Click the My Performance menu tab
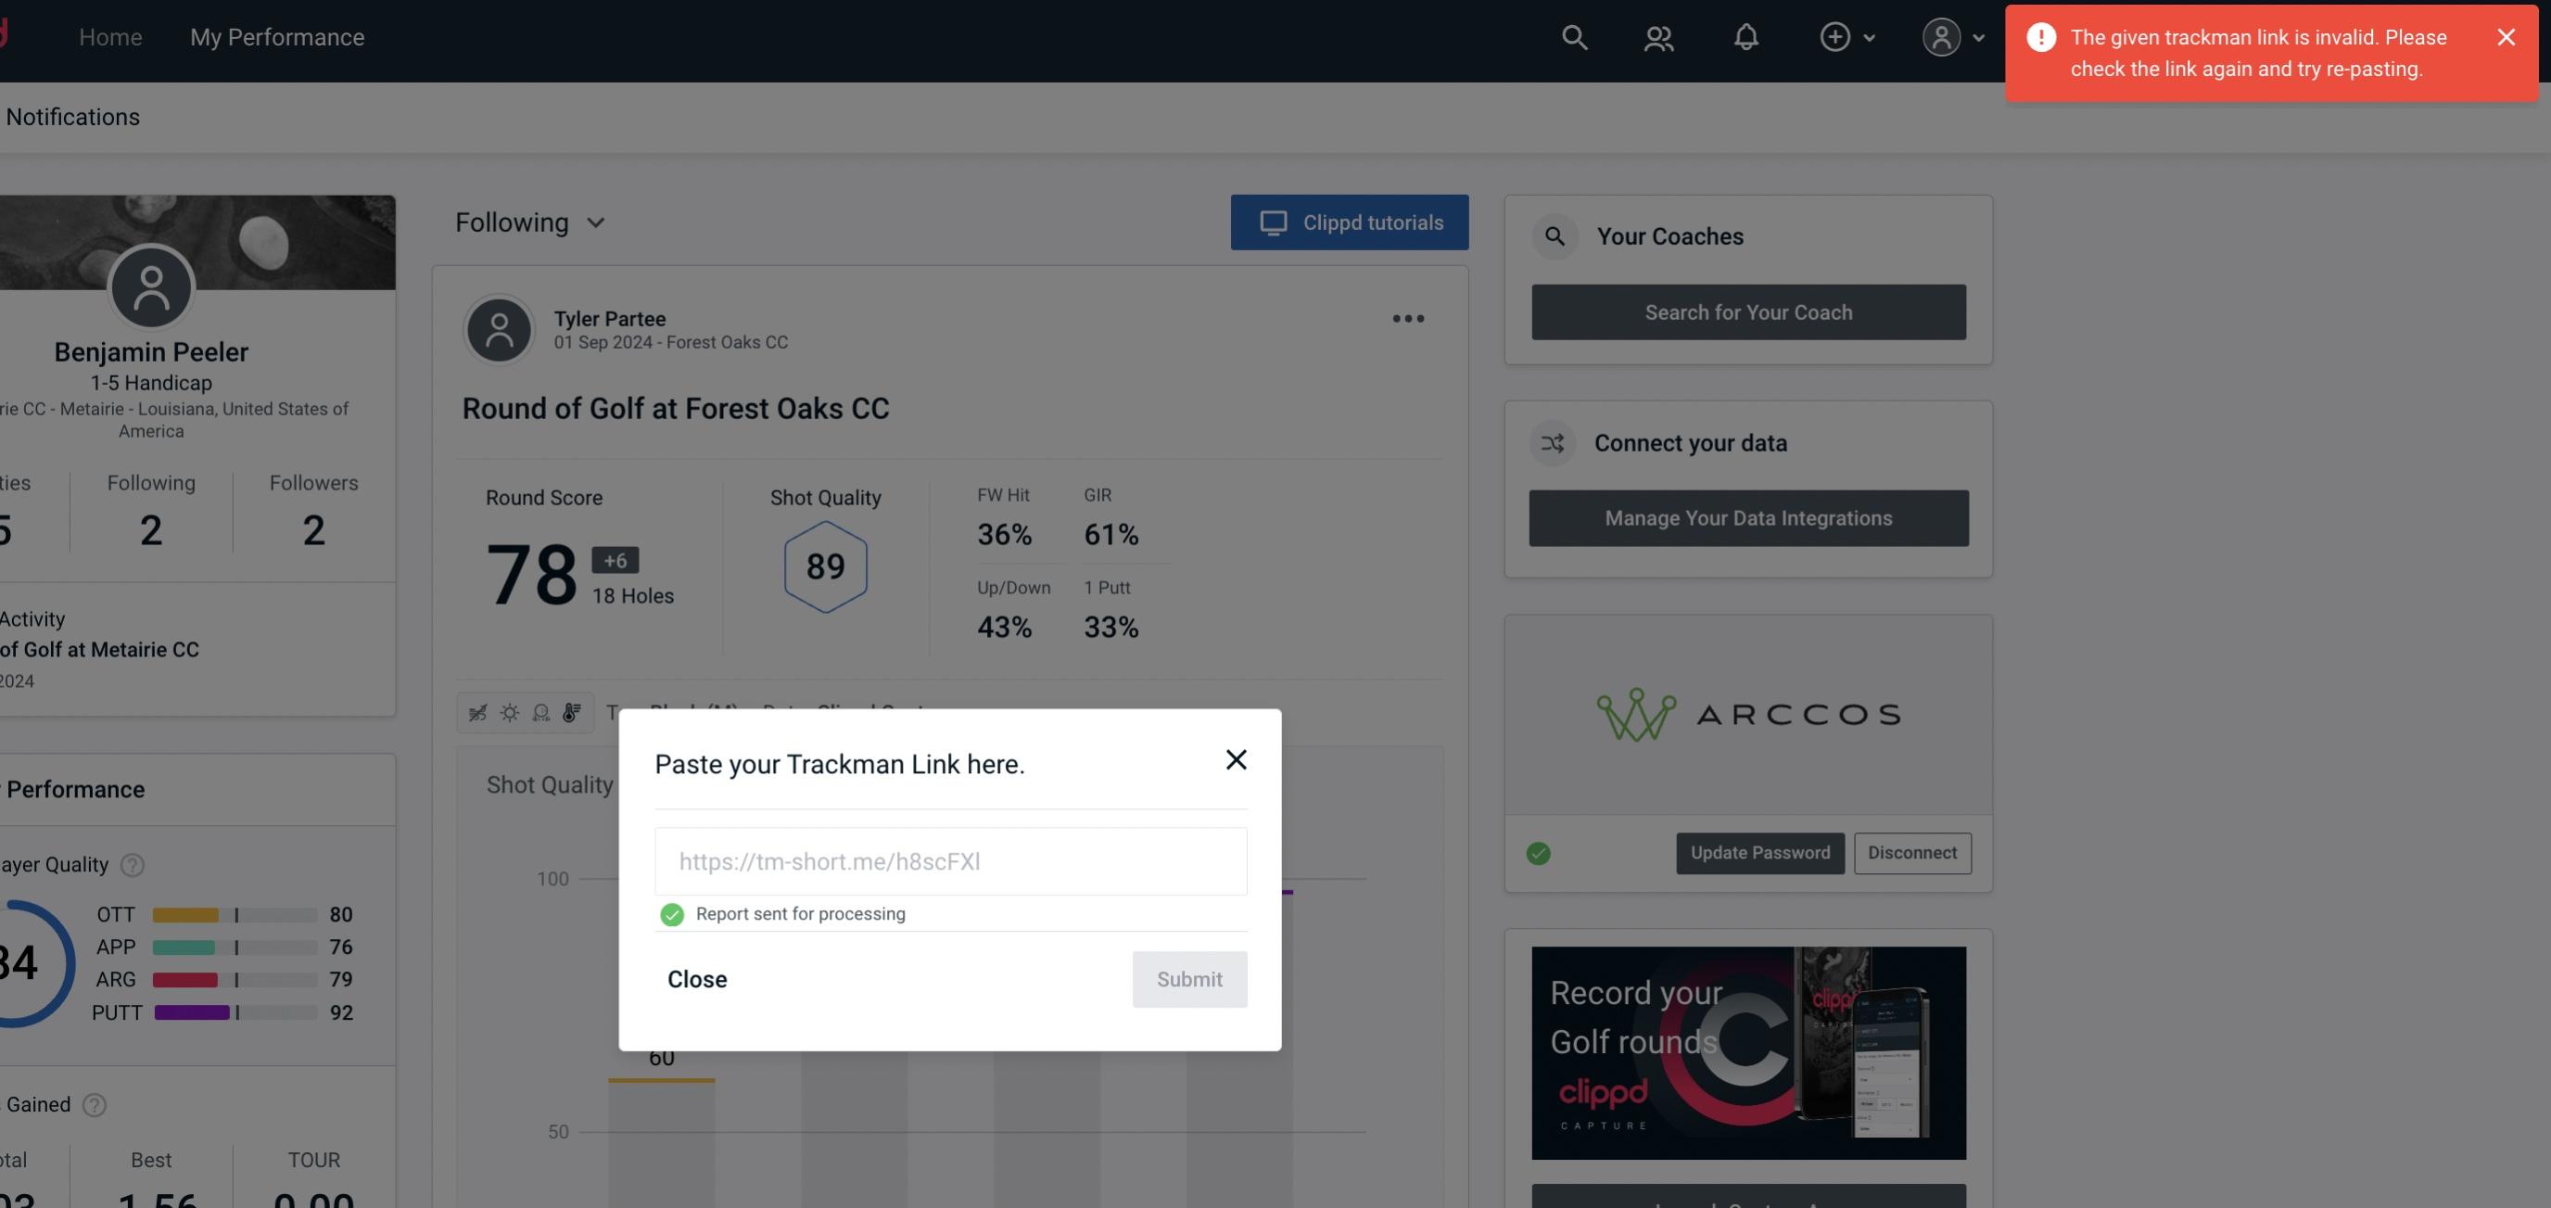The image size is (2551, 1208). click(x=276, y=36)
